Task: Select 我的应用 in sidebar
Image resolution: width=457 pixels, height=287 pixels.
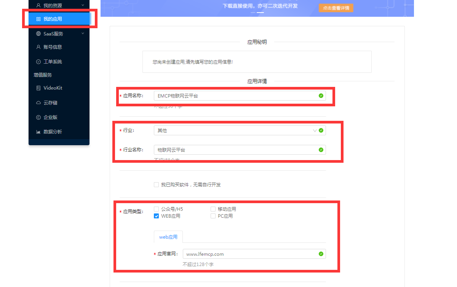Action: (x=59, y=19)
